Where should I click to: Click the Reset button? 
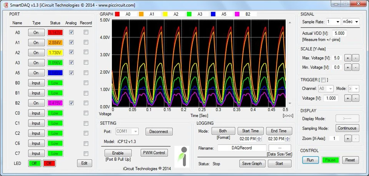(x=350, y=160)
